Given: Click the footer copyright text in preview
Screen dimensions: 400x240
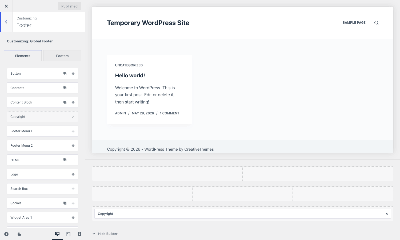Looking at the screenshot, I should [x=161, y=149].
